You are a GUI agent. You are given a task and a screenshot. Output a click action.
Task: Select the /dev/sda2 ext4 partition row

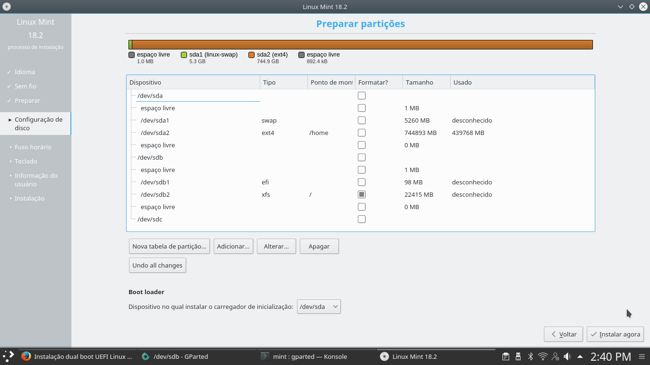361,133
